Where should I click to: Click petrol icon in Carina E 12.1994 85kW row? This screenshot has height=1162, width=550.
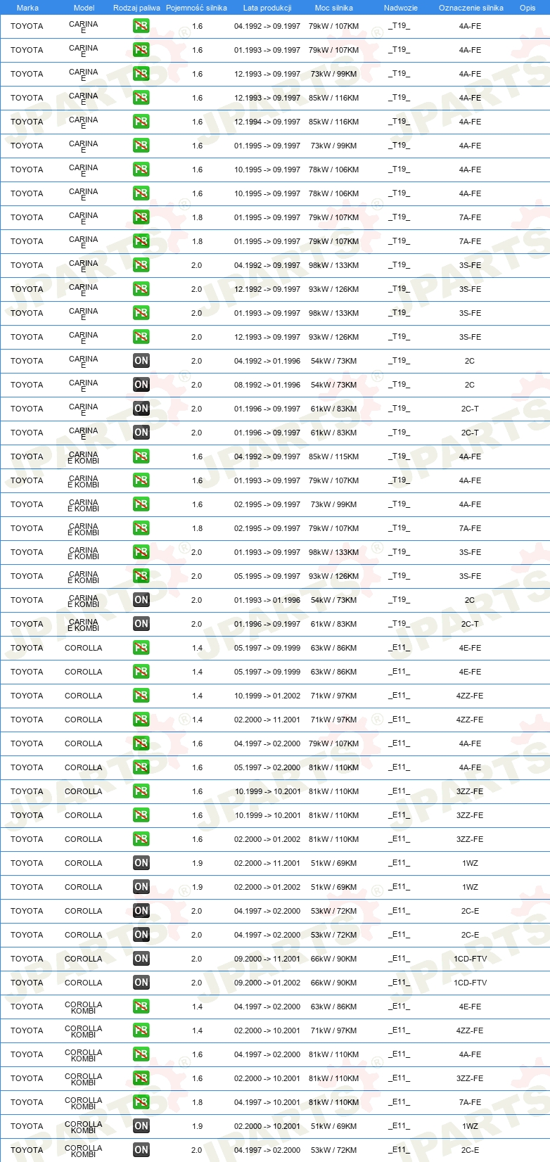coord(141,122)
